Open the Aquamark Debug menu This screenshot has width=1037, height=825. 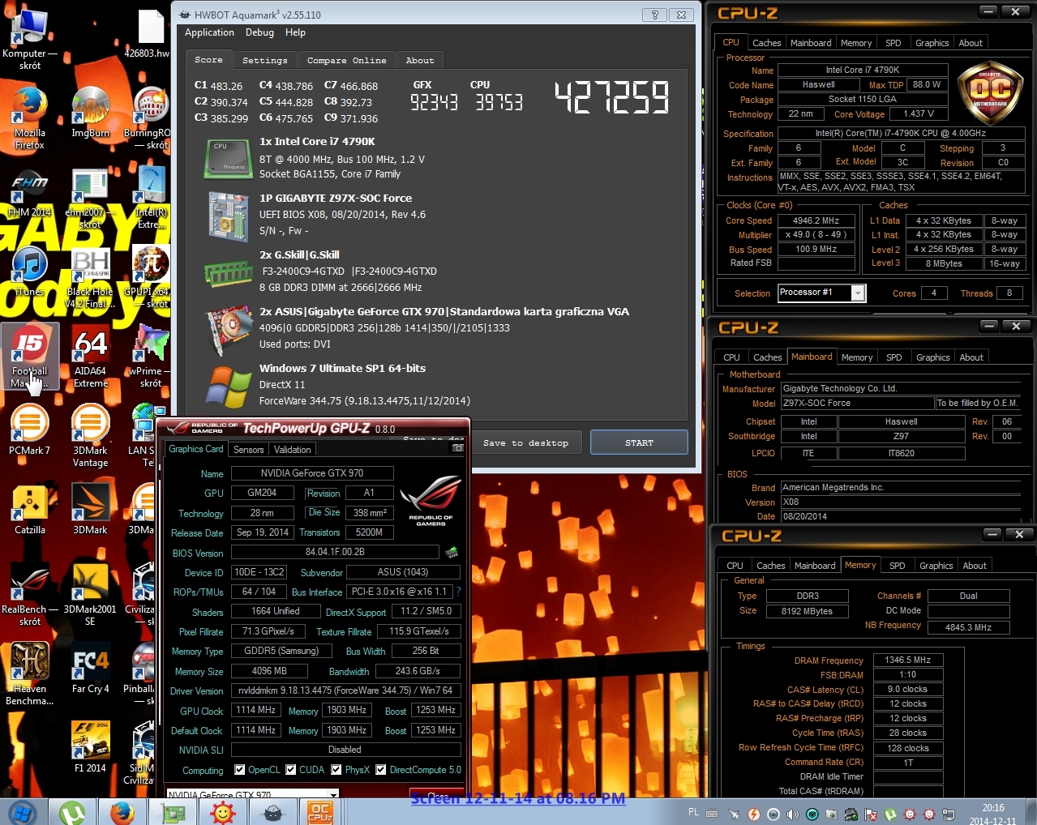click(259, 32)
